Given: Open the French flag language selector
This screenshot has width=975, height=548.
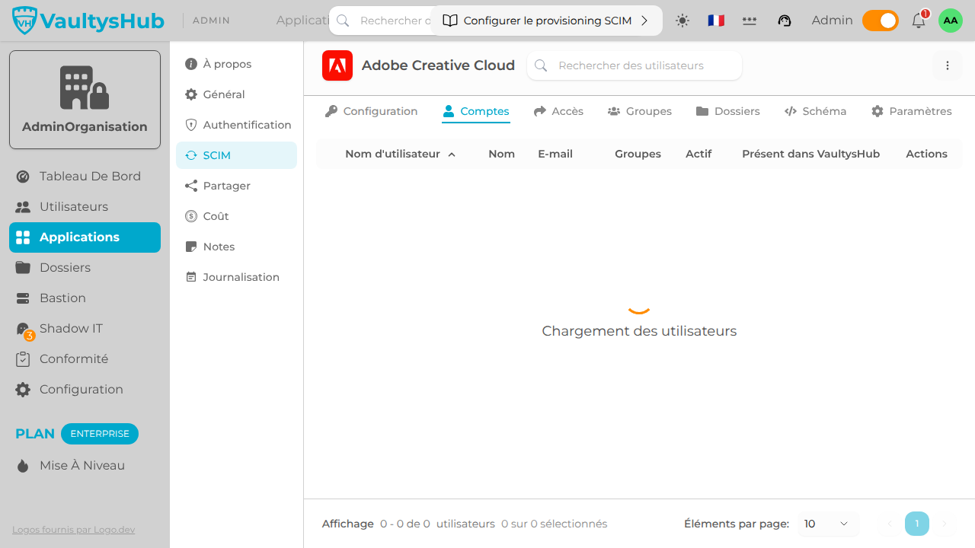Looking at the screenshot, I should tap(716, 21).
